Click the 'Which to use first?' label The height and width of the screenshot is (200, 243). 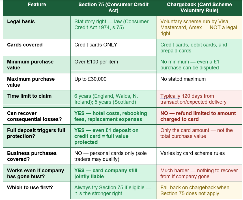pyautogui.click(x=30, y=188)
